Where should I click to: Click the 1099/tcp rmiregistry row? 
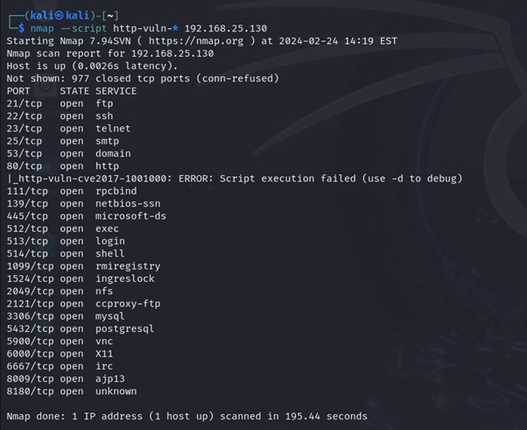[84, 266]
